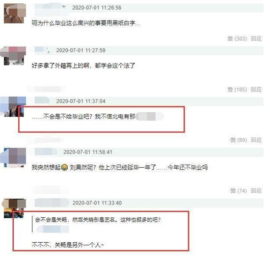Click username beside 2020-07-01 11:58:41
270x256 pixels.
pyautogui.click(x=46, y=152)
